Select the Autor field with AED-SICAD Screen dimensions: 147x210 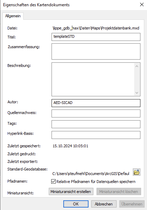point(96,103)
